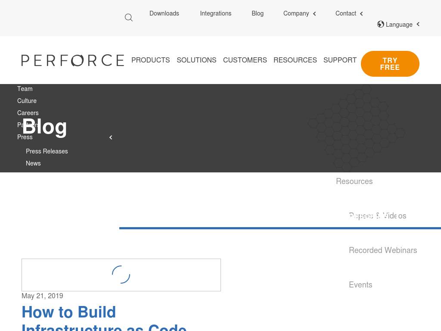441x331 pixels.
Task: Open the Products menu
Action: (x=150, y=60)
